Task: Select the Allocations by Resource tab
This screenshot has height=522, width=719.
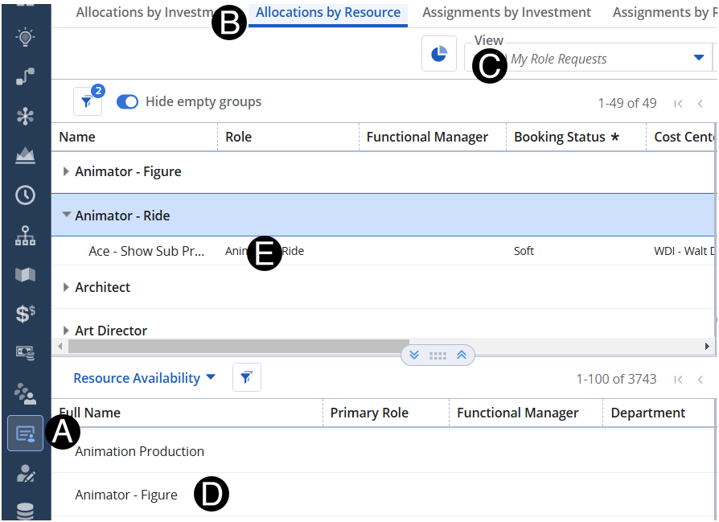Action: click(x=328, y=12)
